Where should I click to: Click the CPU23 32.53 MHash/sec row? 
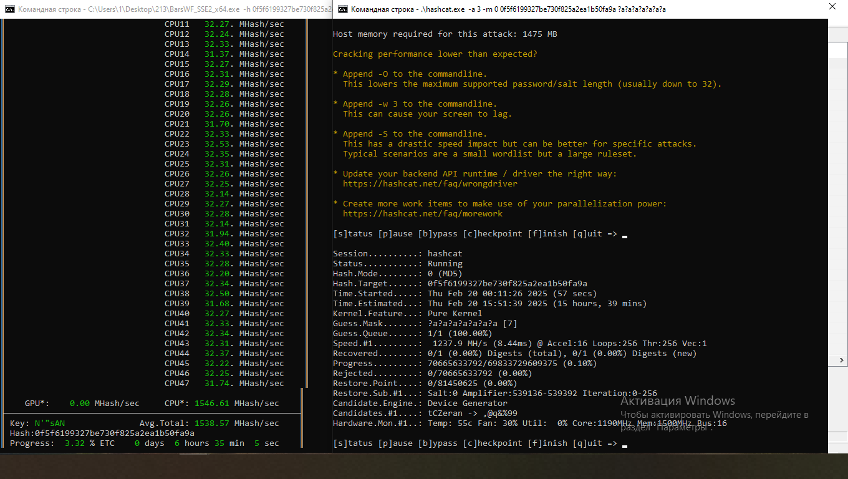tap(224, 144)
